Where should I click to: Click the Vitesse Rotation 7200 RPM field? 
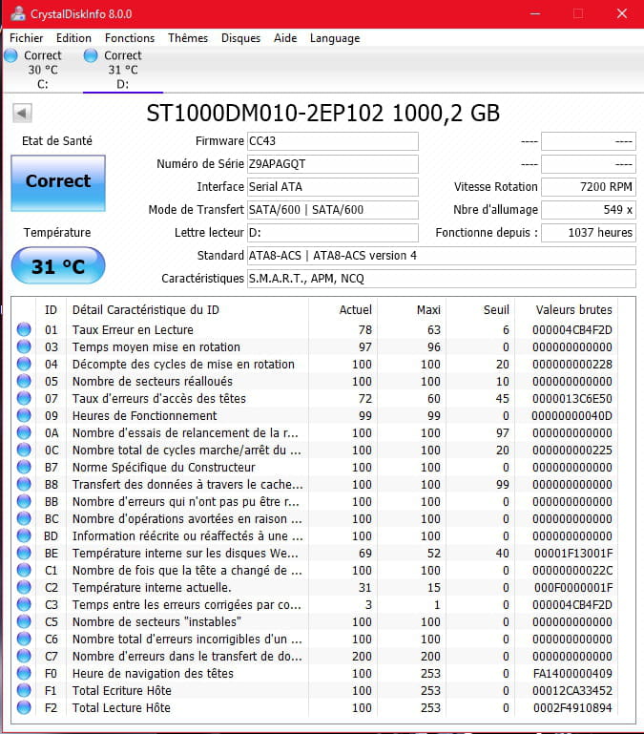tap(588, 187)
